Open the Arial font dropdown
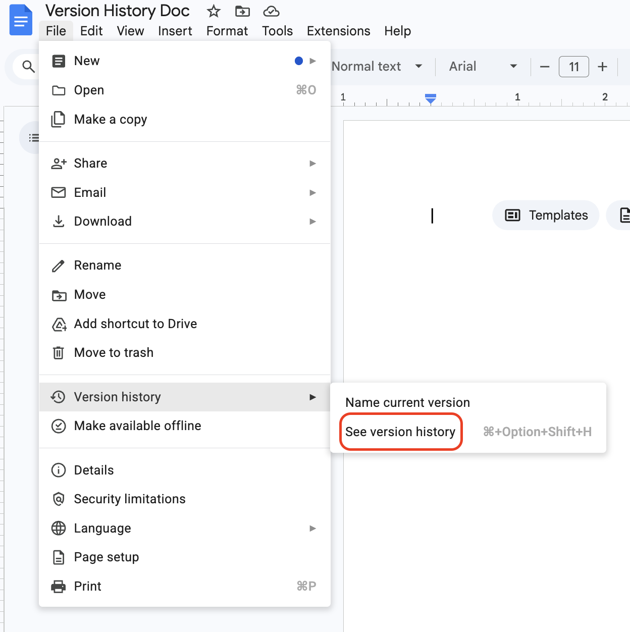This screenshot has width=630, height=632. (483, 67)
